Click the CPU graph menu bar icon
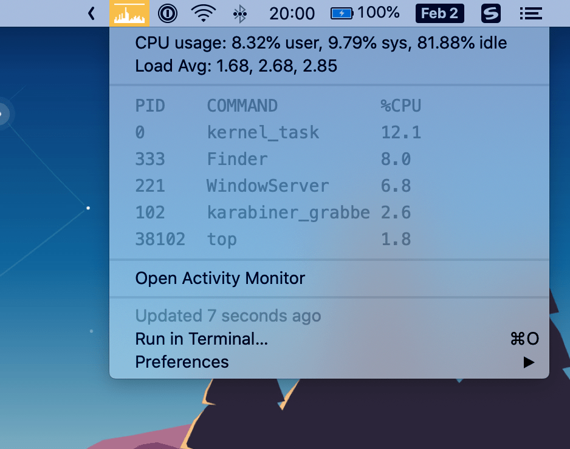Viewport: 570px width, 449px height. pos(129,13)
